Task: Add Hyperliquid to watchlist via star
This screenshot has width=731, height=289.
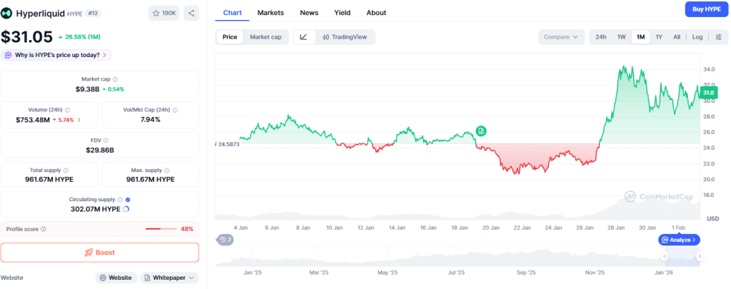Action: tap(164, 13)
